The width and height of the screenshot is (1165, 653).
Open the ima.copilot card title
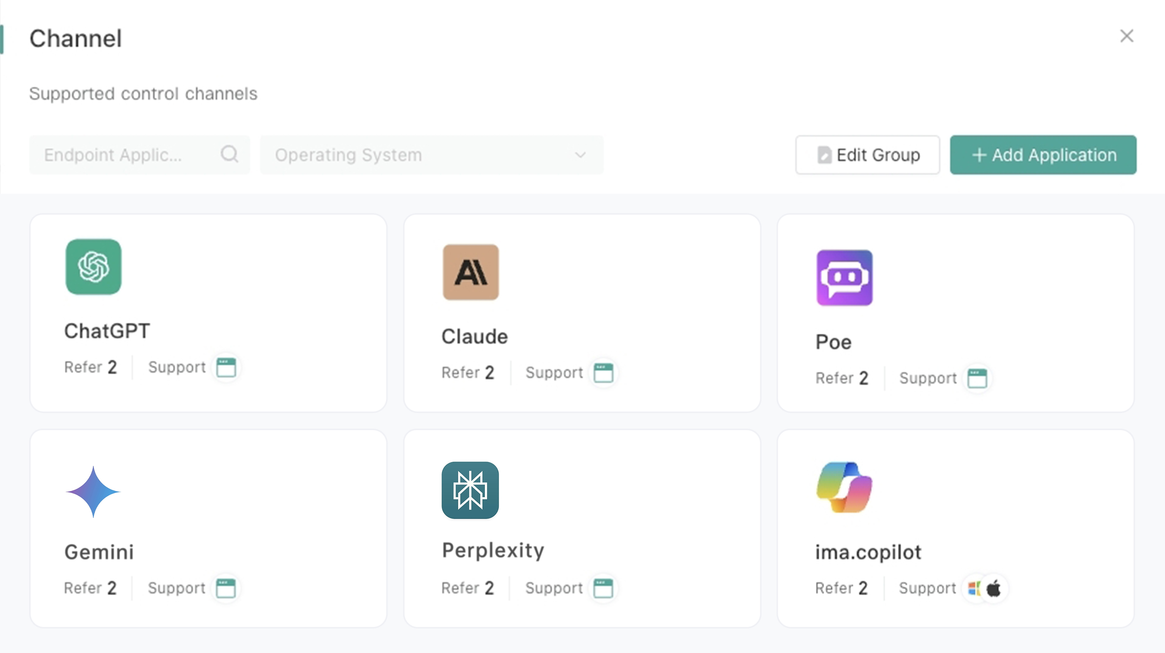868,552
